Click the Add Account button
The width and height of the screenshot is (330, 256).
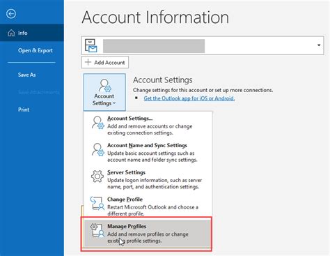[105, 62]
